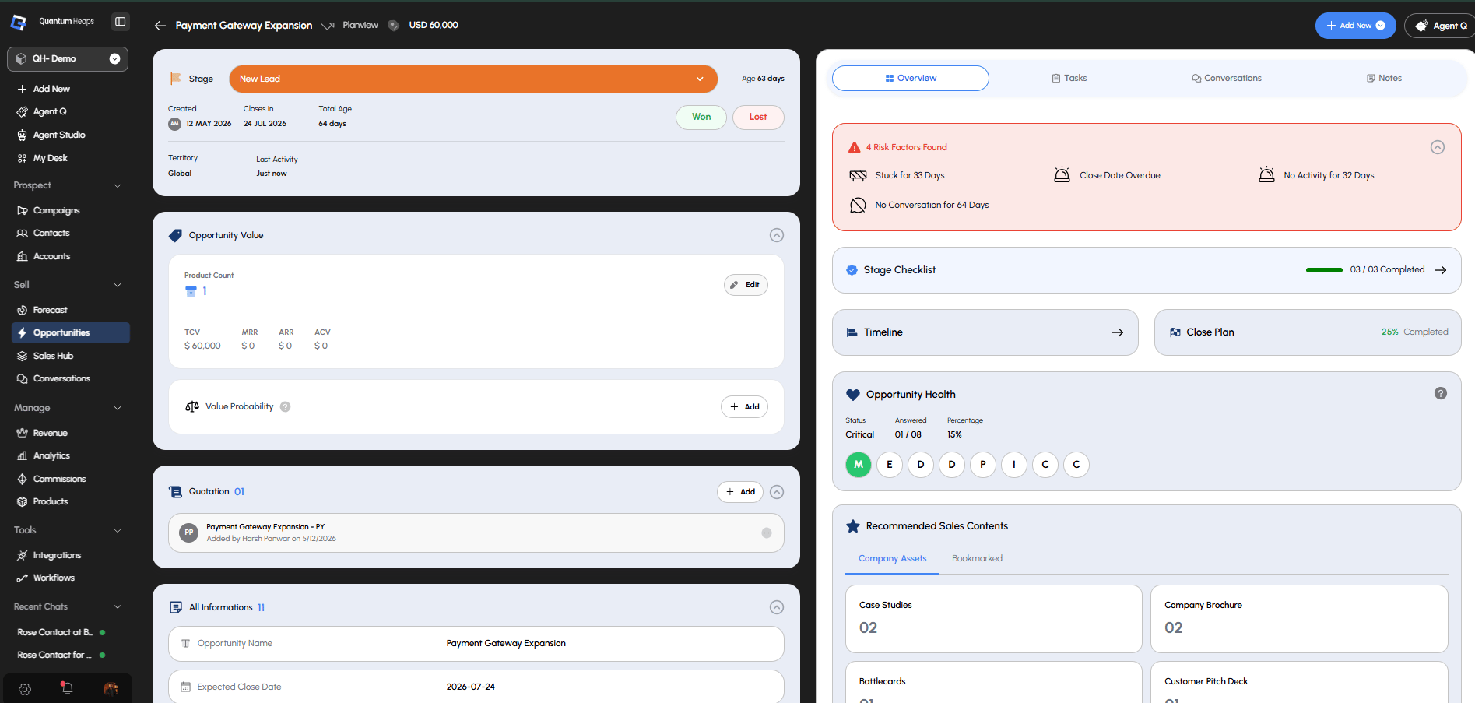Image resolution: width=1475 pixels, height=703 pixels.
Task: Click the Value Probability scales icon
Action: point(192,406)
